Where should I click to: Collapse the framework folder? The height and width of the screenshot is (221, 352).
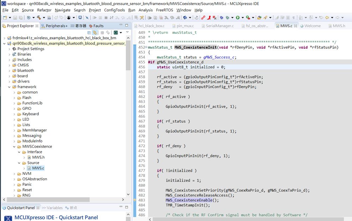click(9, 87)
